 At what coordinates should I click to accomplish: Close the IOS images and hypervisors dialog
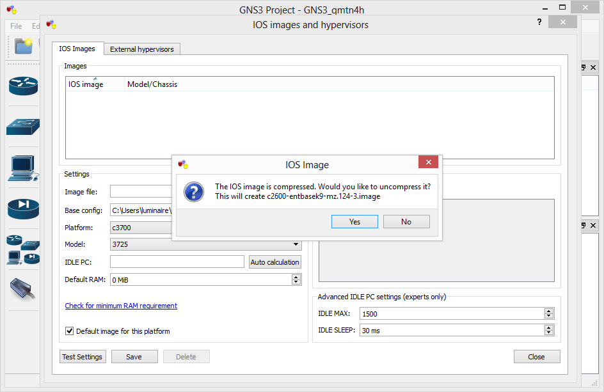click(563, 22)
